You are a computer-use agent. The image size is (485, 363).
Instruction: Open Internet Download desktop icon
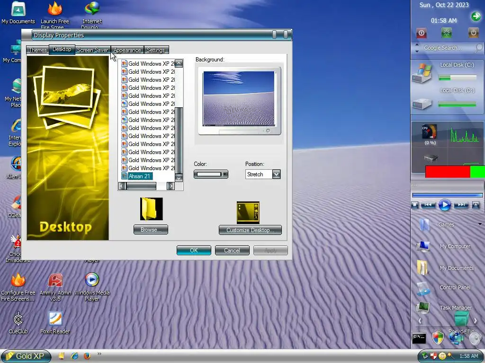click(92, 15)
